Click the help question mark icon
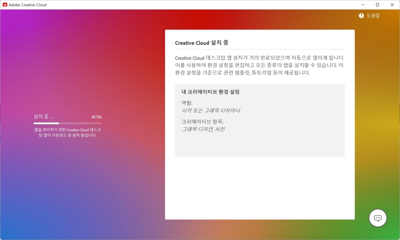This screenshot has height=240, width=400. click(361, 16)
